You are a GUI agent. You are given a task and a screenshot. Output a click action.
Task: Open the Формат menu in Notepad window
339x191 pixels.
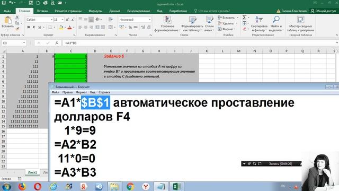(81, 92)
